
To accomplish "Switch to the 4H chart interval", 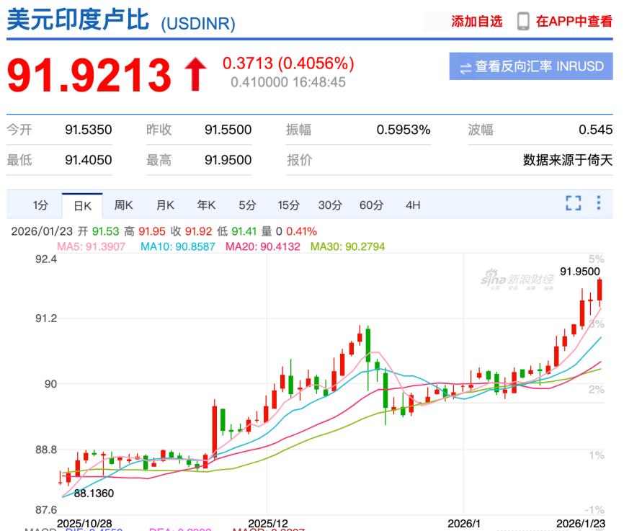I will tap(412, 205).
